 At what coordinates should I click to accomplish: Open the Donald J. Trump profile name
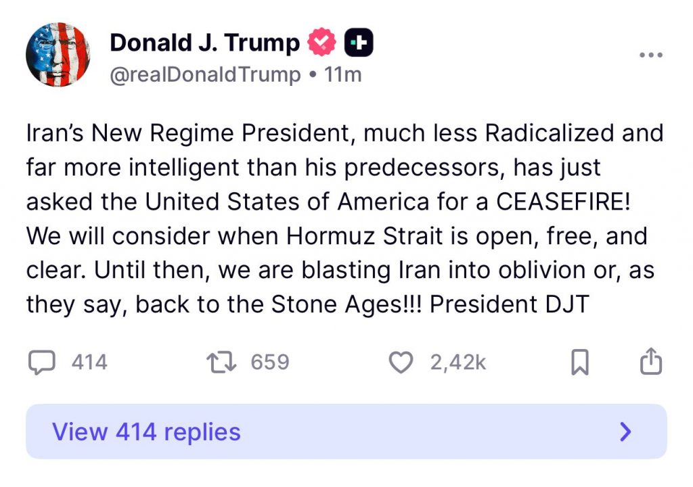coord(204,43)
